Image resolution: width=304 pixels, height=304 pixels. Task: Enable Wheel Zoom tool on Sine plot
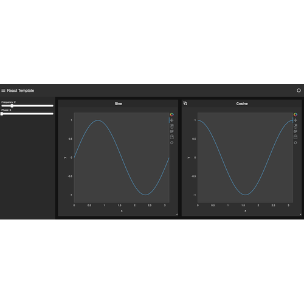(172, 131)
